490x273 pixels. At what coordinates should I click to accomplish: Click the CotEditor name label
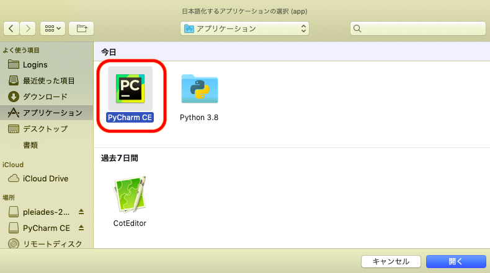click(130, 223)
